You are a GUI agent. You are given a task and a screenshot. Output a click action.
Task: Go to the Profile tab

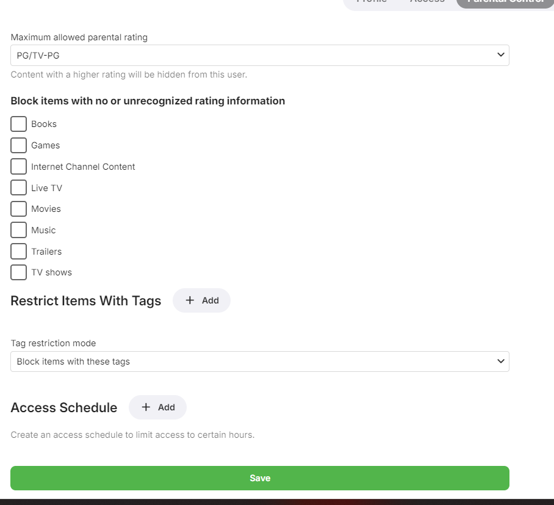[372, 2]
